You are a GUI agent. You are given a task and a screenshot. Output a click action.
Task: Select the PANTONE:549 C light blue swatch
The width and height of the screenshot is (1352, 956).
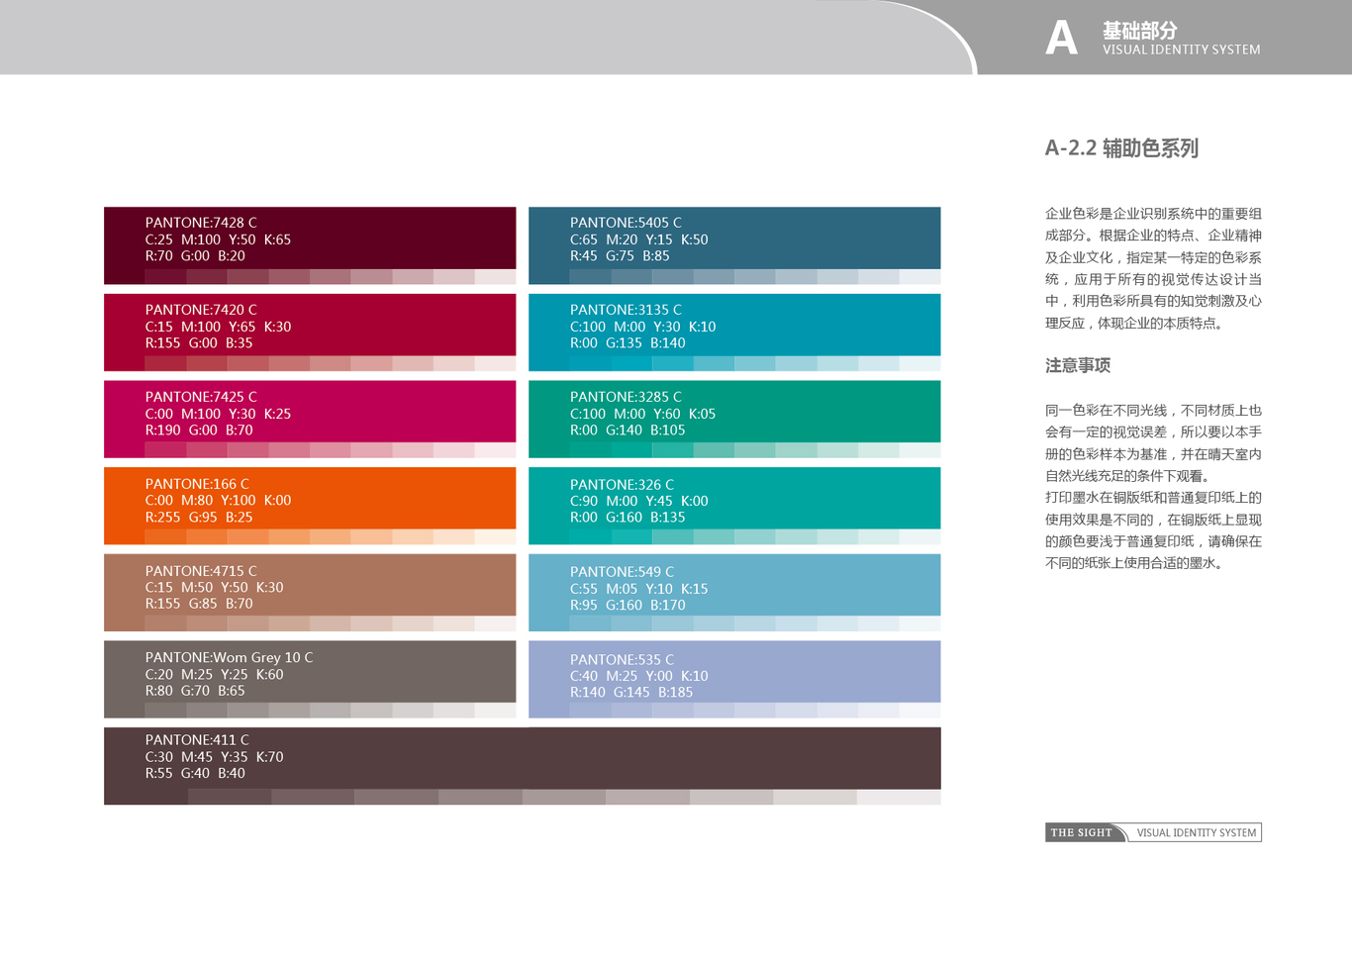pyautogui.click(x=734, y=593)
